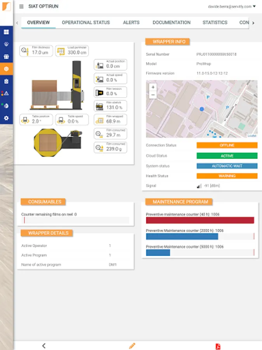262x350 pixels.
Task: Open the partially visible CON tab
Action: 244,23
